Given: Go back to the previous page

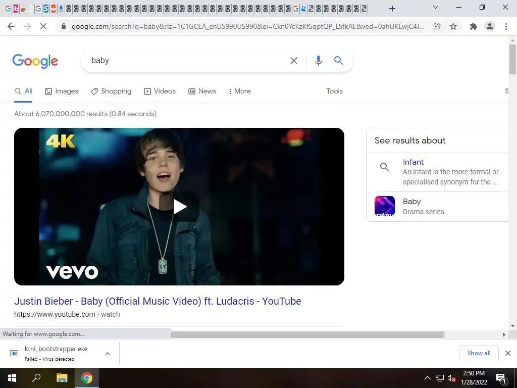Looking at the screenshot, I should point(11,26).
